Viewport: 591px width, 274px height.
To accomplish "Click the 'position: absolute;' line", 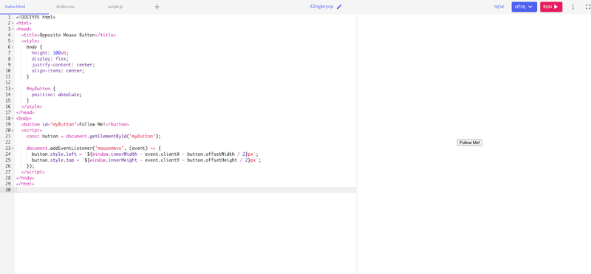I will 57,95.
